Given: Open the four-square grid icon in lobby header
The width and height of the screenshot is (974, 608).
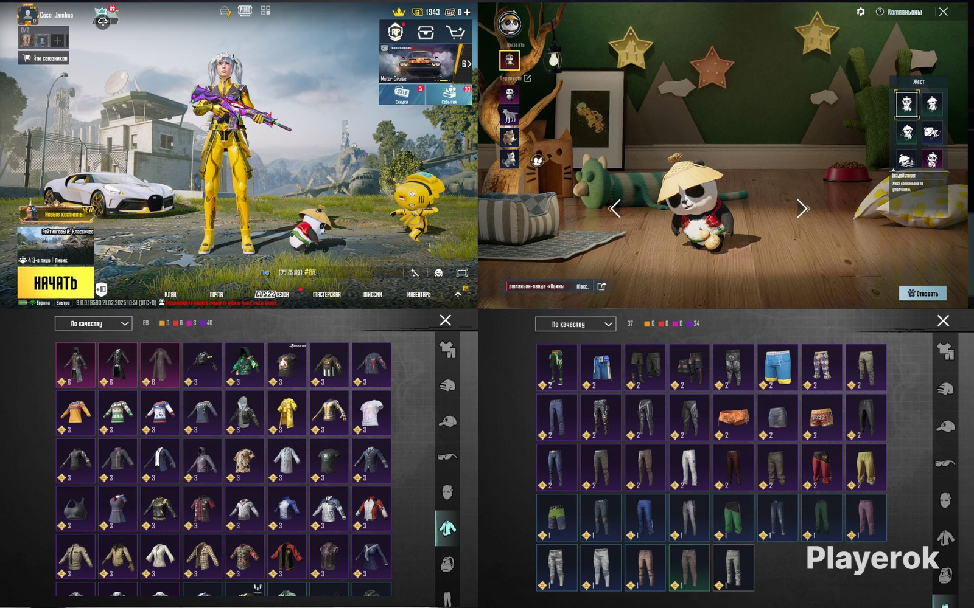Looking at the screenshot, I should click(265, 10).
